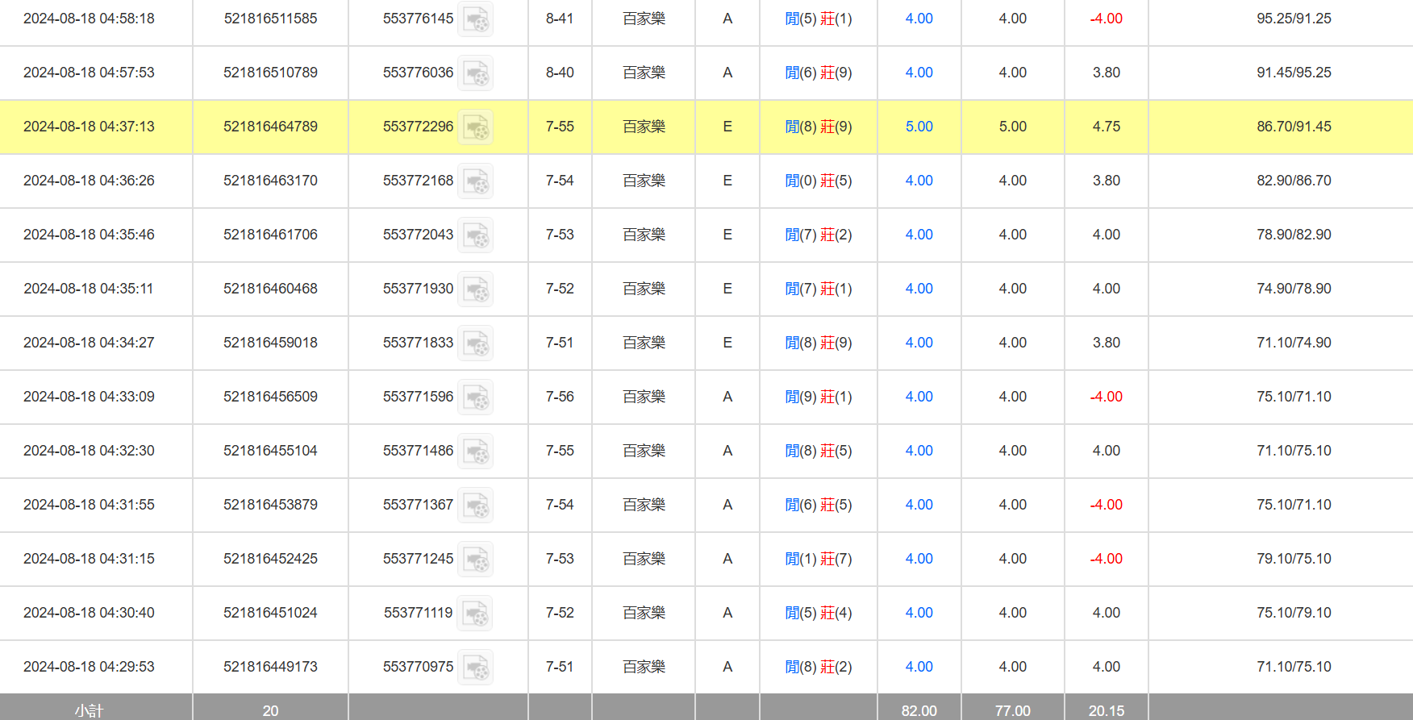Click the 閒(8) 莊(2) result for bet 553770975
1413x720 pixels.
(819, 667)
